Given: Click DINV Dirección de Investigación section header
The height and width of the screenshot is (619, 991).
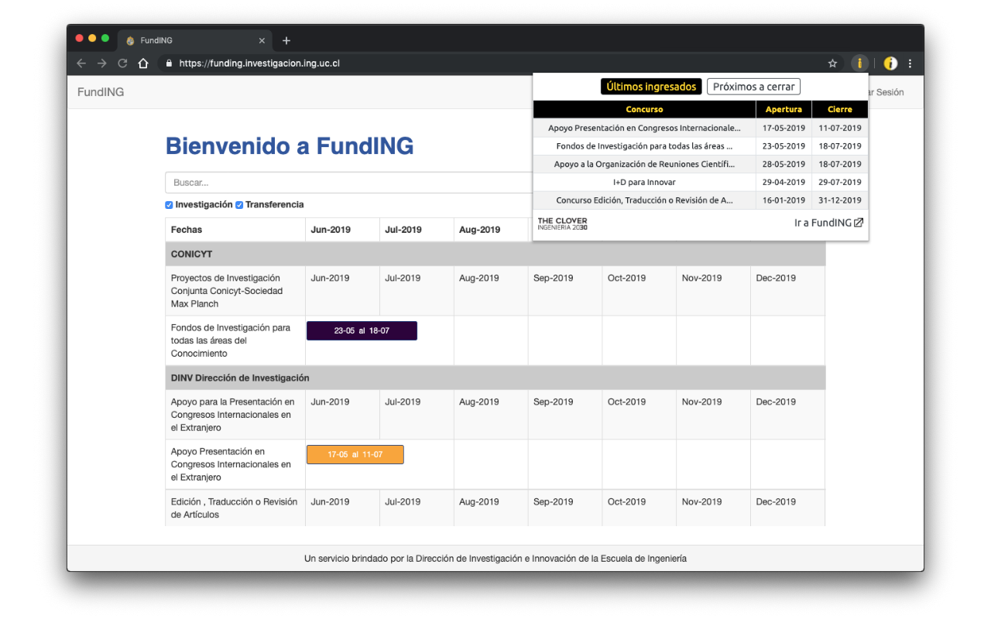Looking at the screenshot, I should point(495,378).
